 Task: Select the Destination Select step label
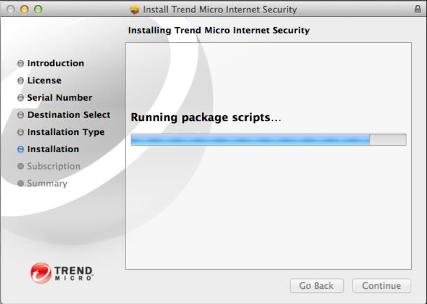coord(68,115)
